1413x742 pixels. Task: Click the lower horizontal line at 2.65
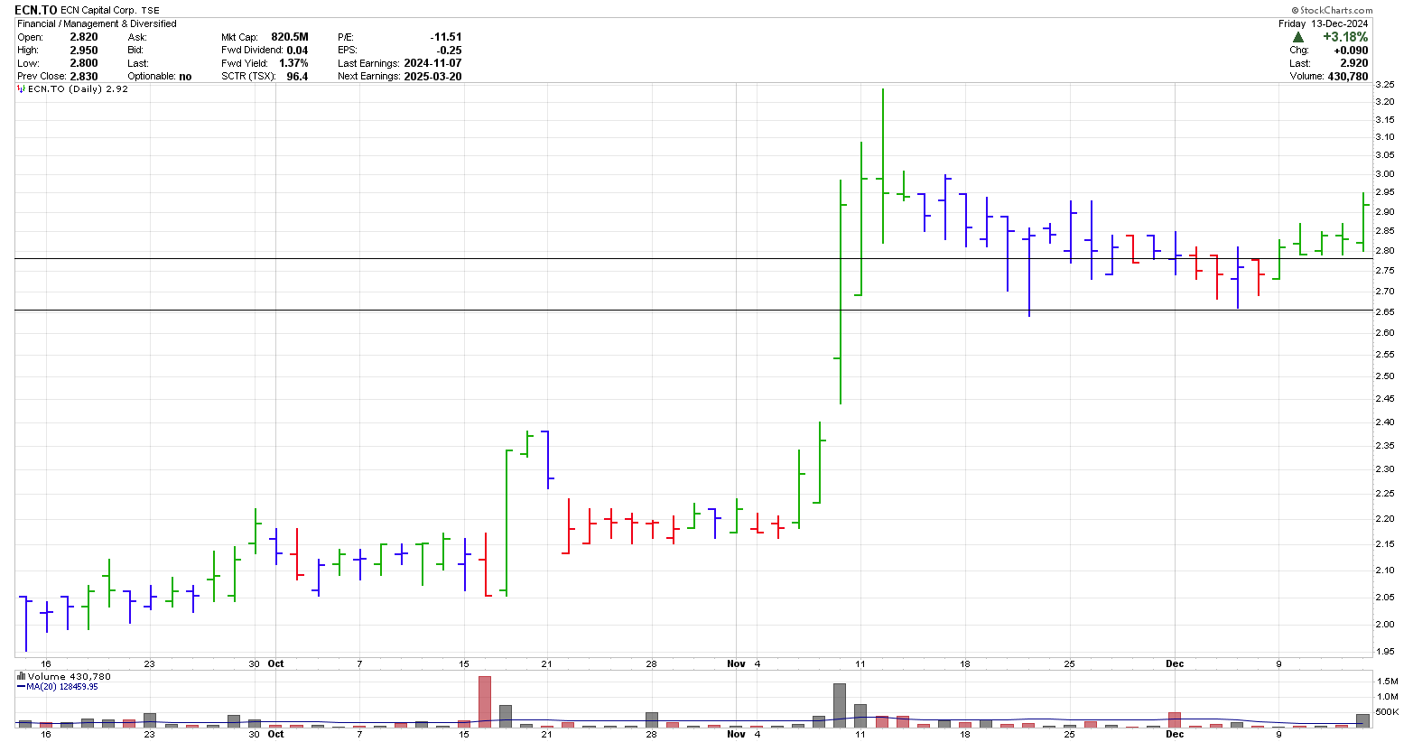[693, 311]
